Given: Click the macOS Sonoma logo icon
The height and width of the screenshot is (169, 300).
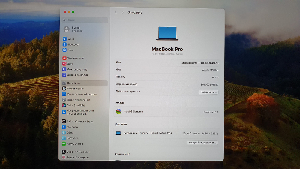Looking at the screenshot, I should click(x=119, y=112).
